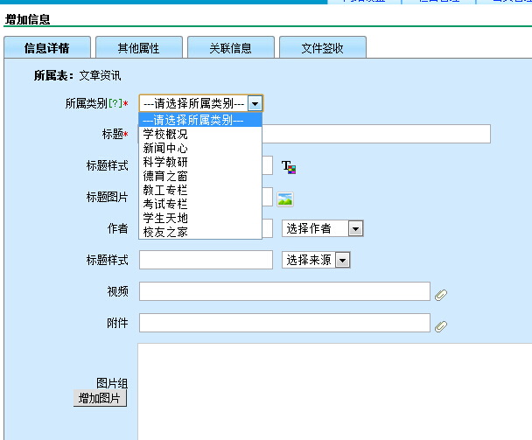Image resolution: width=532 pixels, height=440 pixels.
Task: Pick 校友之家 in the dropdown list
Action: [x=165, y=232]
